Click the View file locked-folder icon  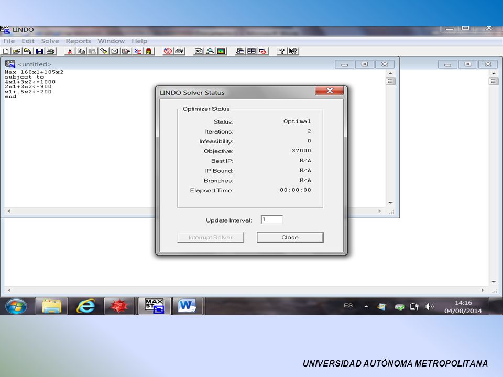pyautogui.click(x=28, y=51)
